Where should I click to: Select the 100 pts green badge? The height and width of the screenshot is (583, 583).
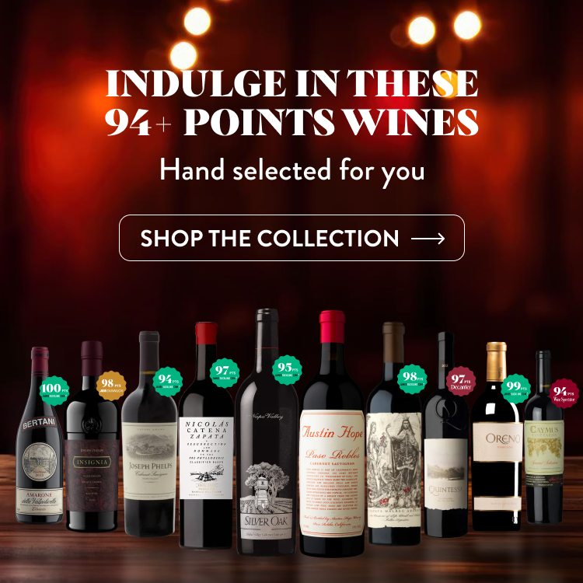coord(54,391)
